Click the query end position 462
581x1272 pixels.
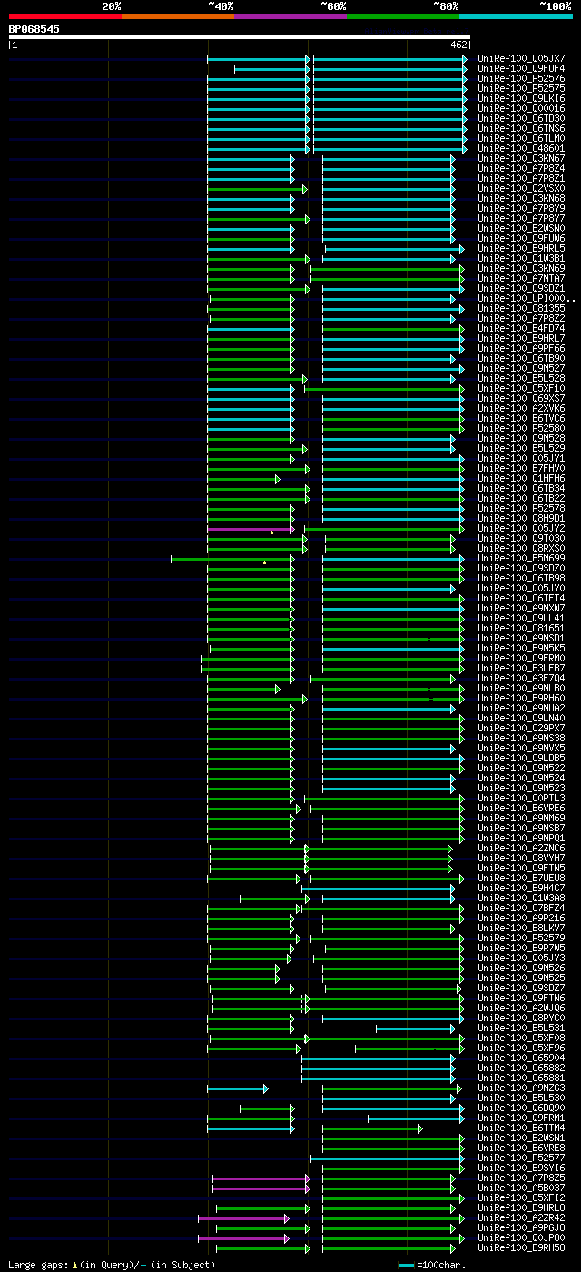click(458, 45)
